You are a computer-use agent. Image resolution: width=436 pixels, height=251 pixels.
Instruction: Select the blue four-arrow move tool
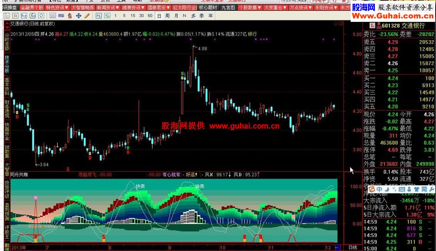click(79, 16)
